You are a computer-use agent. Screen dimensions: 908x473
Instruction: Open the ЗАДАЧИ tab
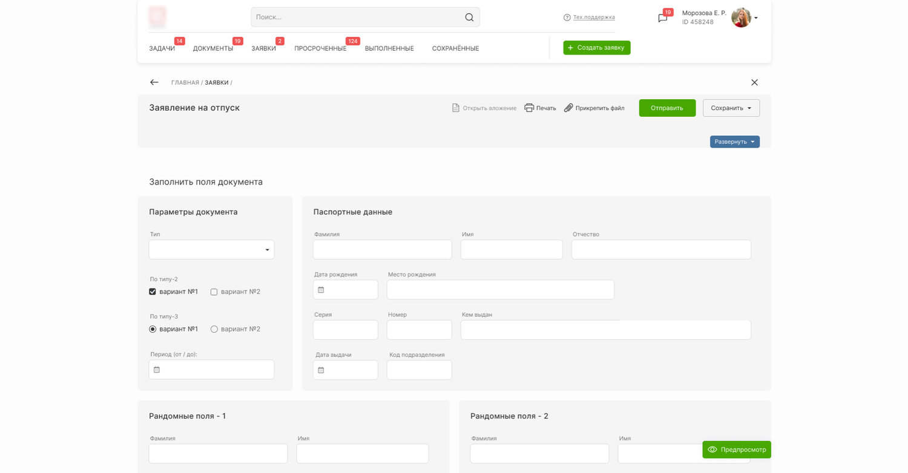(162, 48)
